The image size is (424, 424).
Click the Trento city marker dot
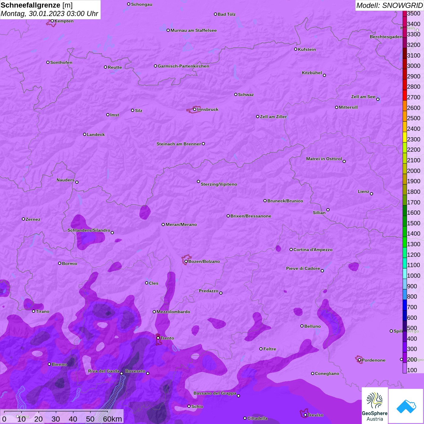point(158,338)
